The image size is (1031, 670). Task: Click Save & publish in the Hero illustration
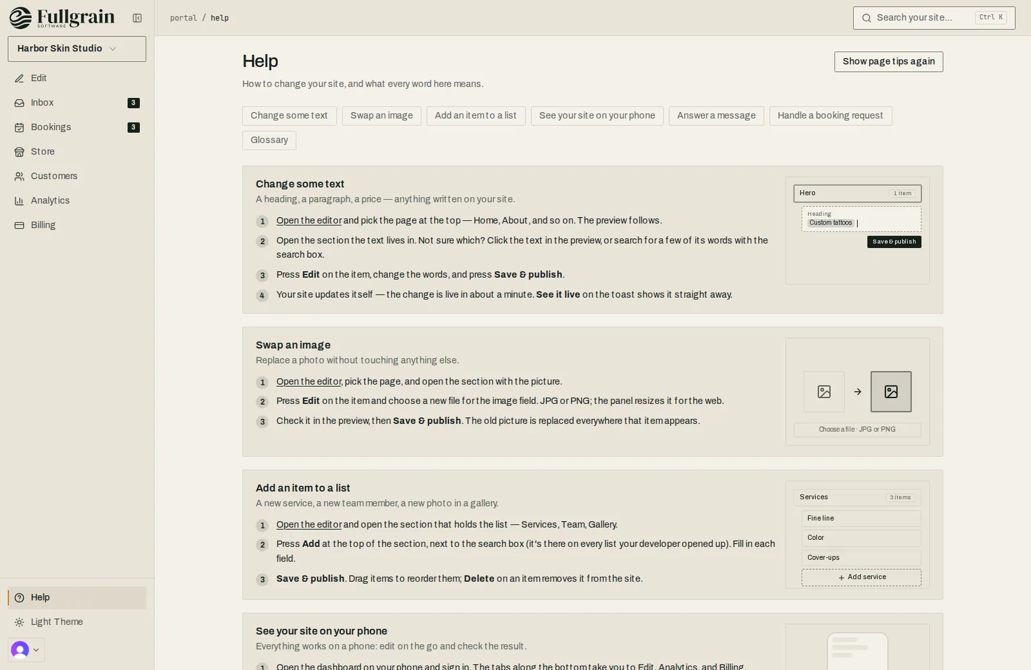tap(894, 242)
